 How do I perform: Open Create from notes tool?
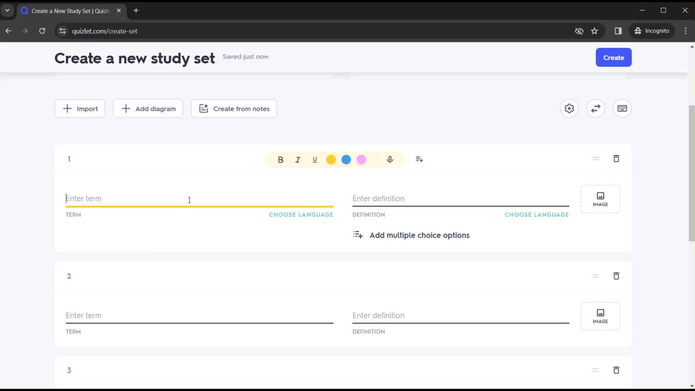click(234, 109)
